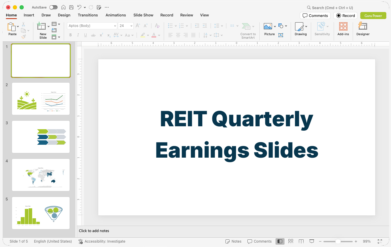Toggle Superscript formatting
The height and width of the screenshot is (247, 391).
pyautogui.click(x=101, y=35)
